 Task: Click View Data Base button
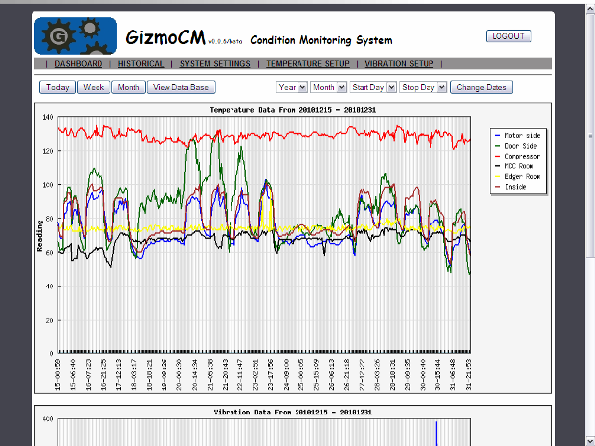181,87
